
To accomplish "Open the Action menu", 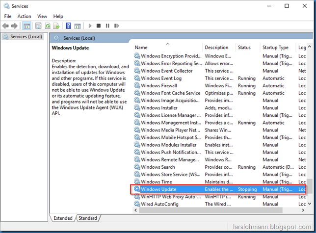I will click(x=24, y=16).
